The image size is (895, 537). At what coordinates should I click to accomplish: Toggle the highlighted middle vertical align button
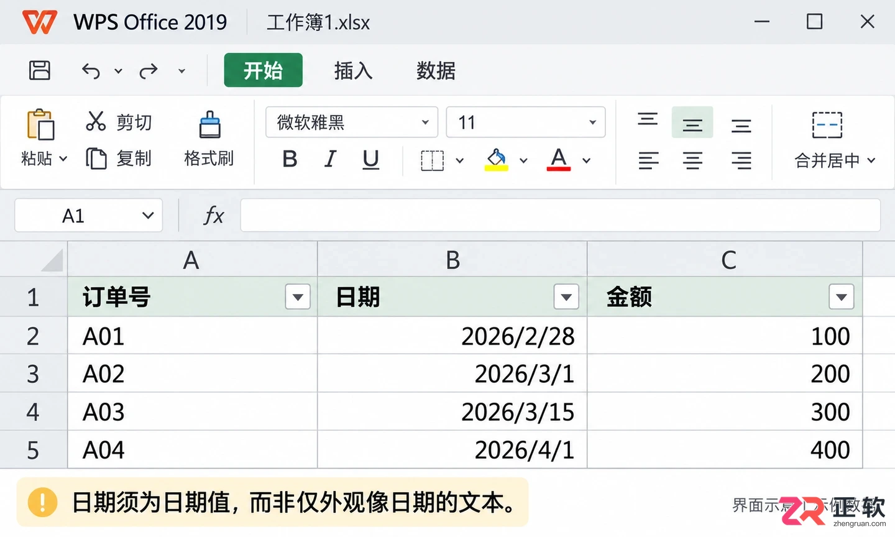[692, 123]
